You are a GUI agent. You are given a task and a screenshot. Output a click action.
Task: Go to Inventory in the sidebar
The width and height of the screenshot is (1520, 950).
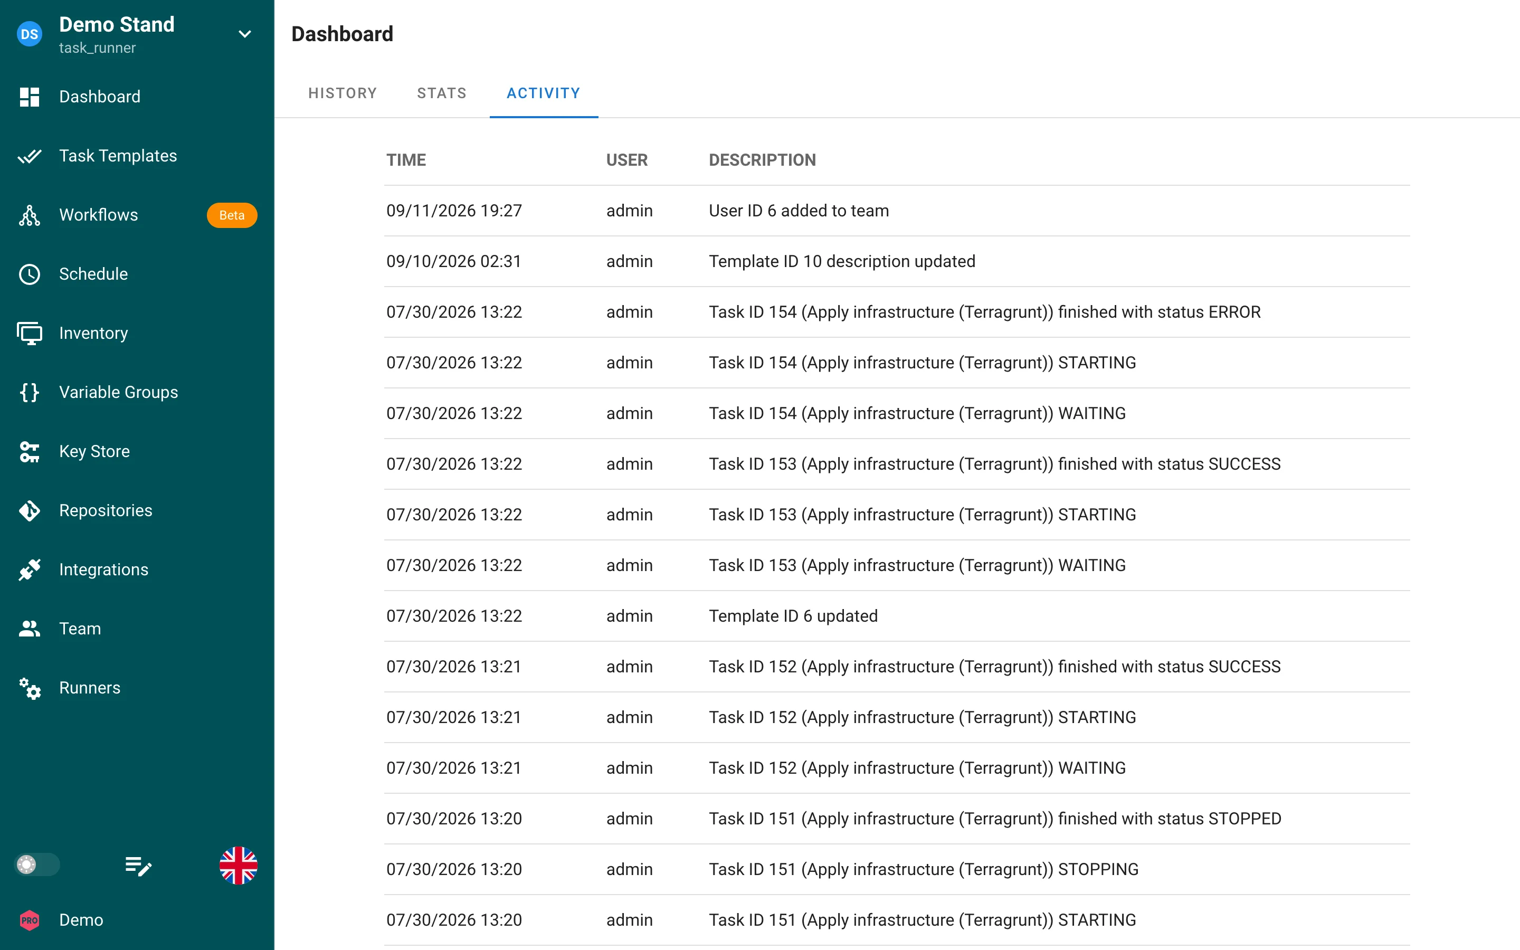(x=93, y=333)
